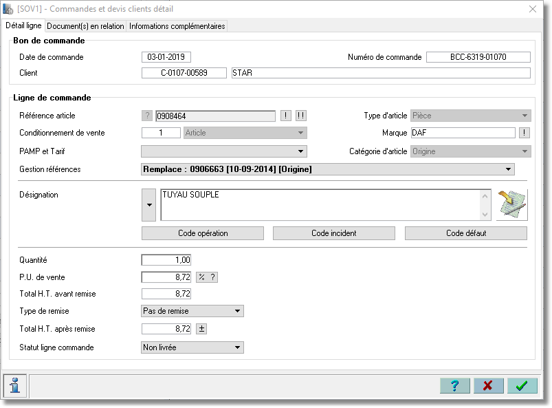The image size is (552, 408).
Task: Click the Code incident button
Action: pyautogui.click(x=334, y=233)
